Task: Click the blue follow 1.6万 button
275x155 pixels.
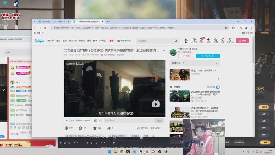Action: 208,56
